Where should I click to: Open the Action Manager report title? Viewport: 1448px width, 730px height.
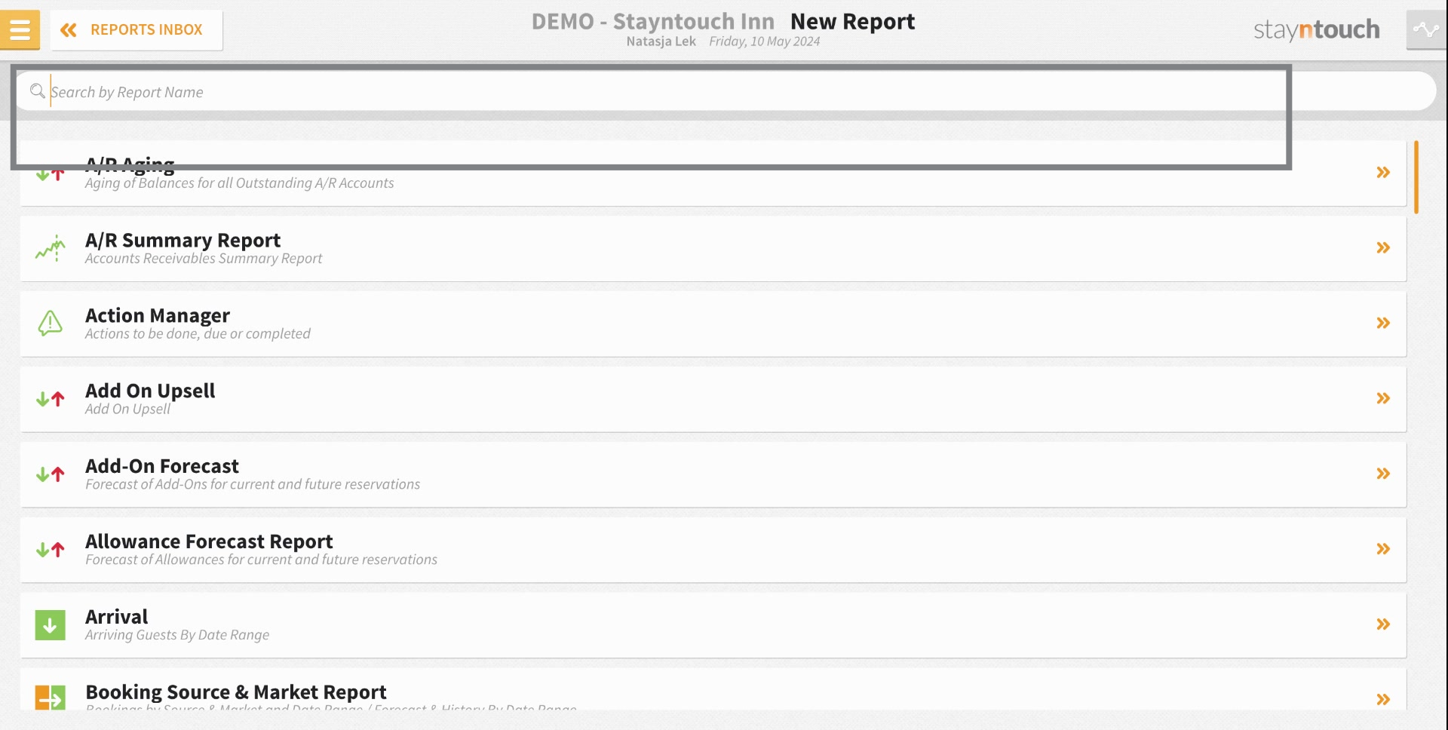[x=158, y=316]
